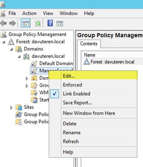Open the blue Help question-mark icon
The height and width of the screenshot is (167, 143).
click(x=50, y=23)
